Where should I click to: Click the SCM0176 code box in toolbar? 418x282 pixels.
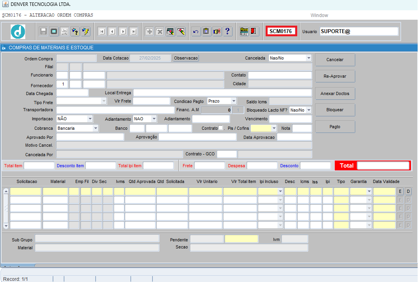pyautogui.click(x=281, y=31)
